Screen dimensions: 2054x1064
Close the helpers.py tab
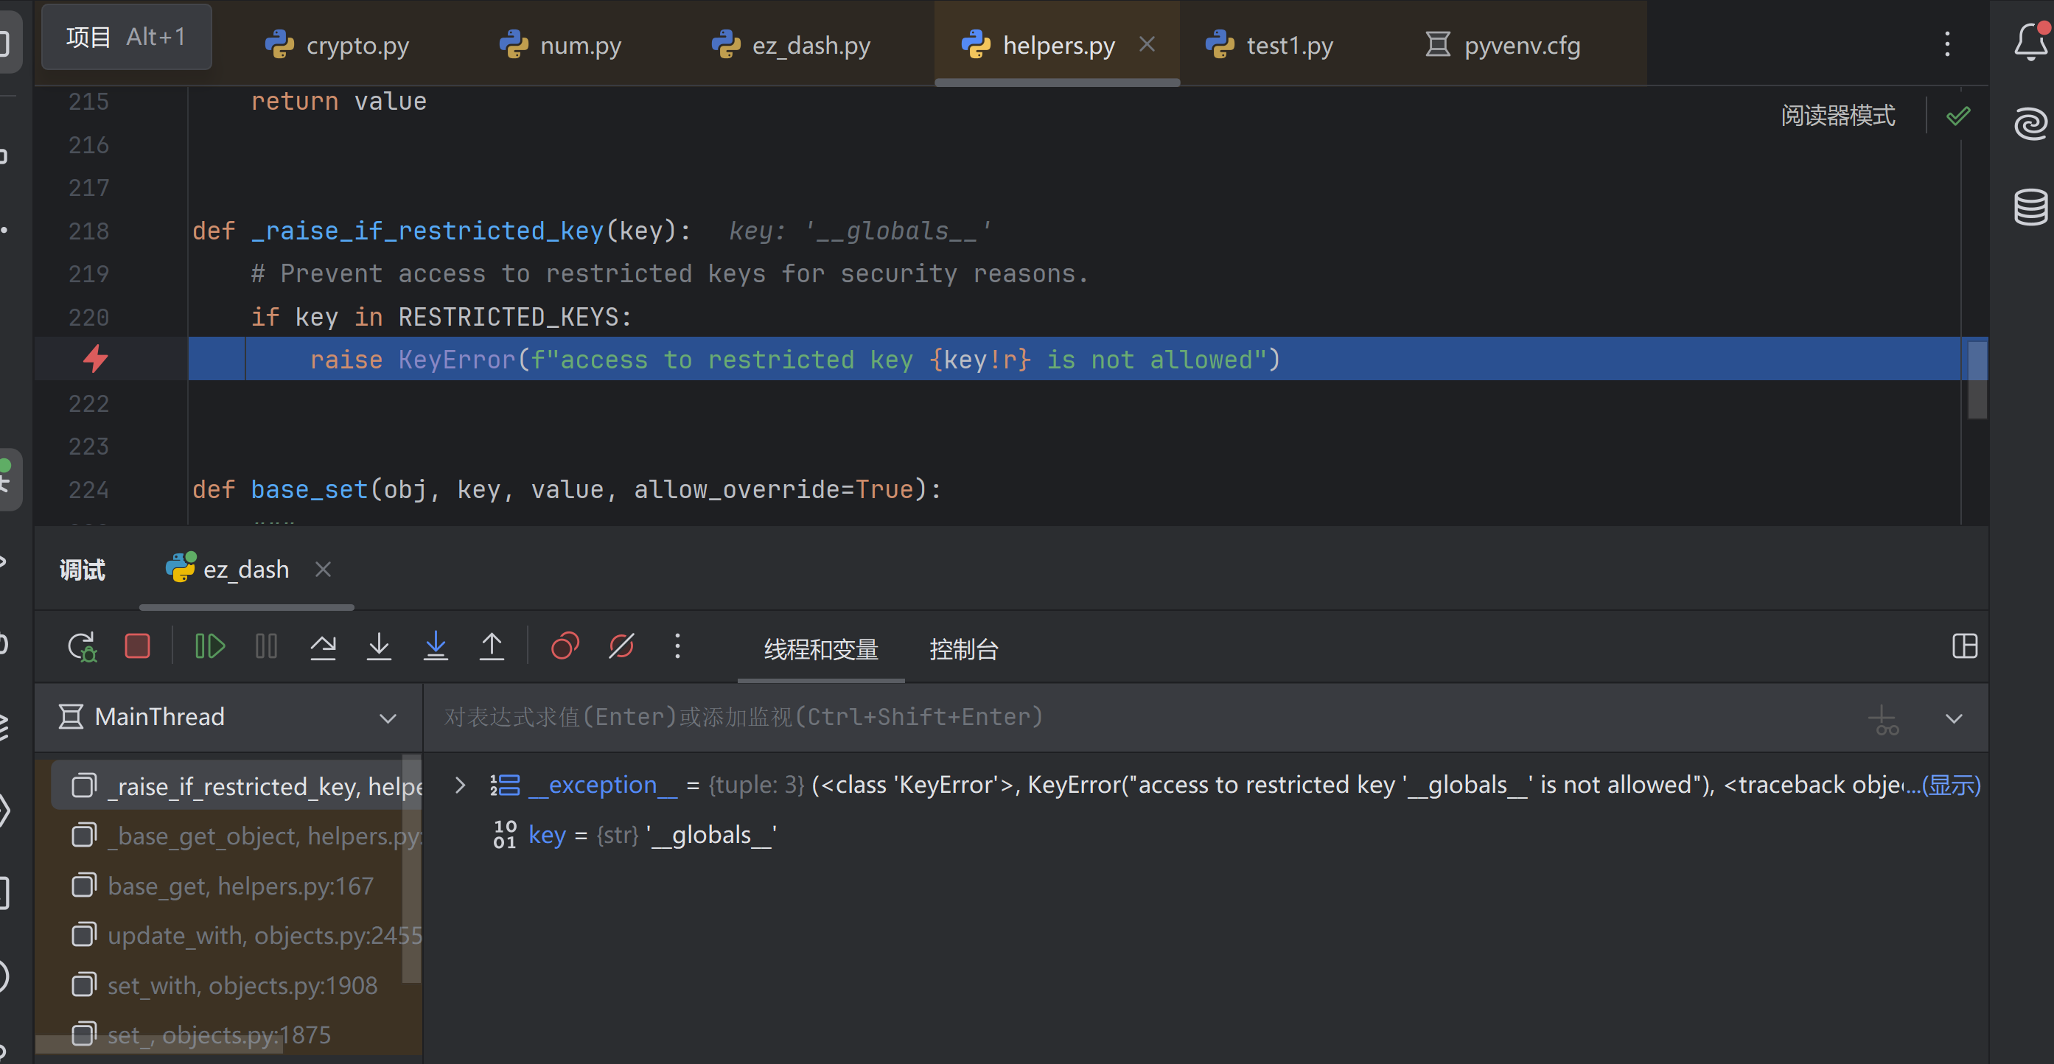pyautogui.click(x=1147, y=45)
